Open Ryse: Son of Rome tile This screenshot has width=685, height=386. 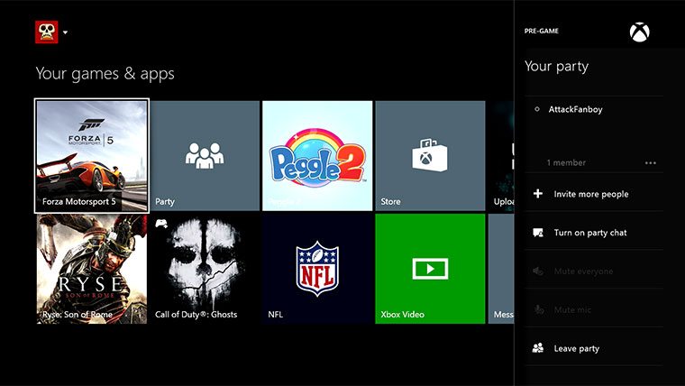tap(91, 269)
